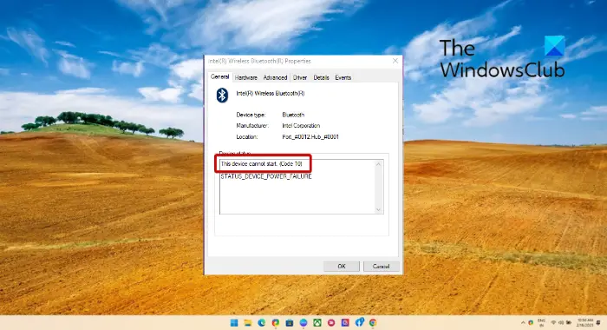Open File Explorer from the taskbar

click(248, 323)
